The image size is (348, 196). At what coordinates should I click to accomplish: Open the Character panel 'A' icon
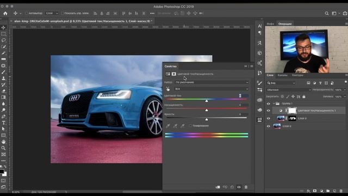[259, 26]
